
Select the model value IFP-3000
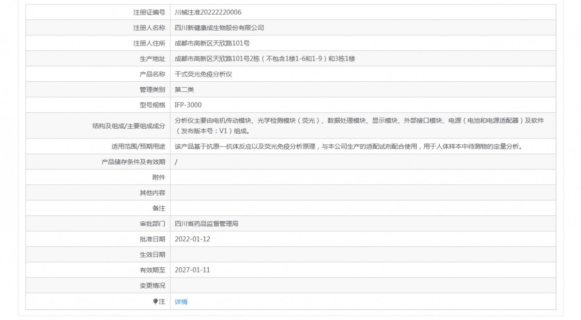(x=188, y=105)
